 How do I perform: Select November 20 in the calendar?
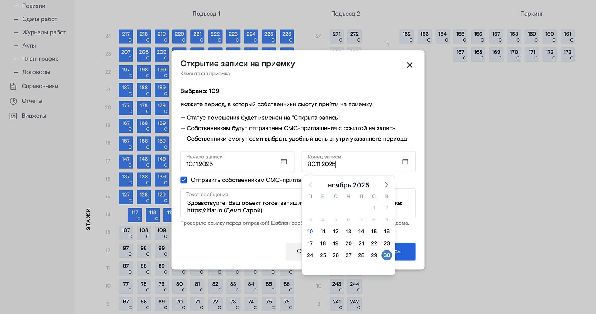pos(348,243)
